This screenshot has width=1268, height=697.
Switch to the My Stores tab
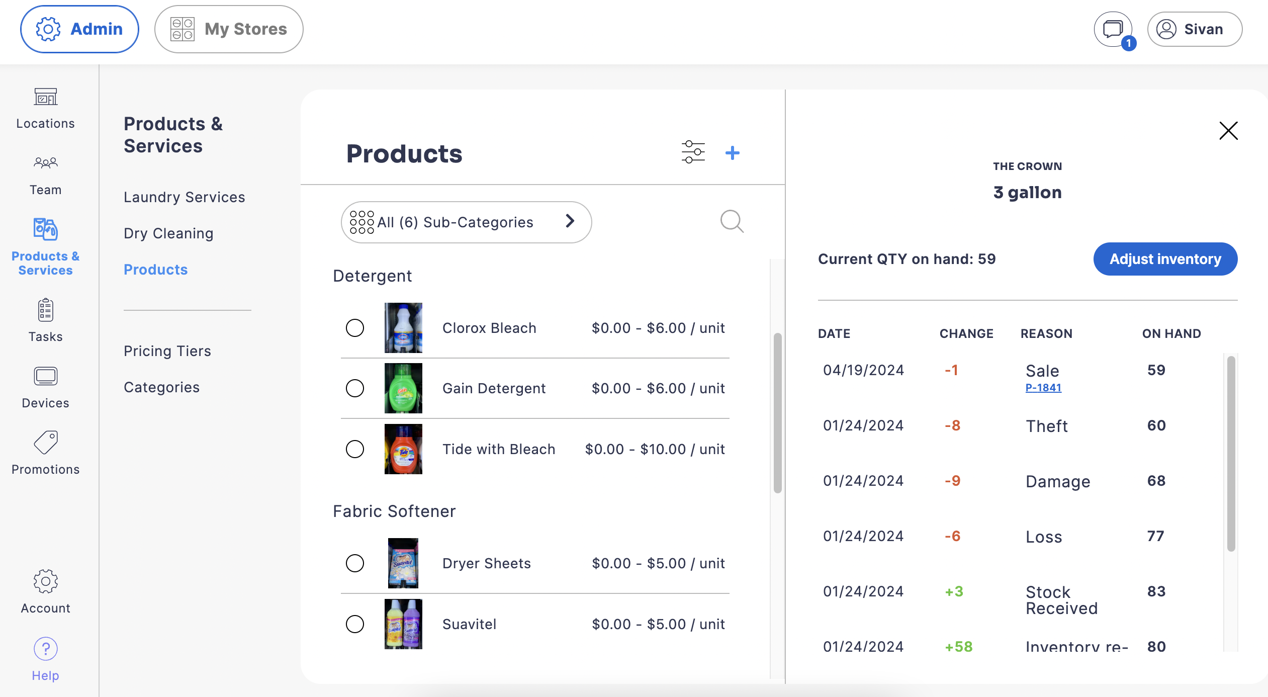pyautogui.click(x=229, y=29)
